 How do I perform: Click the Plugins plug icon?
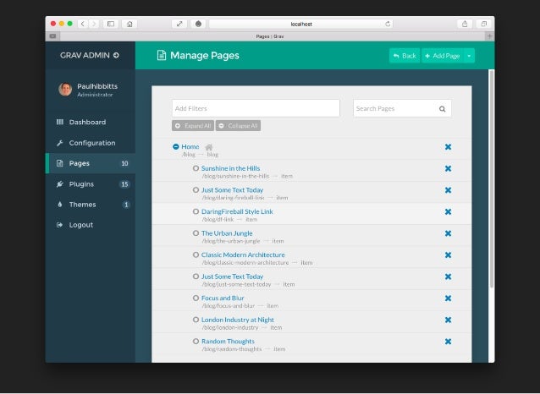click(x=60, y=184)
